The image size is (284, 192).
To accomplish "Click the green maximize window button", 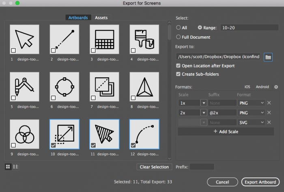I will coord(17,3).
